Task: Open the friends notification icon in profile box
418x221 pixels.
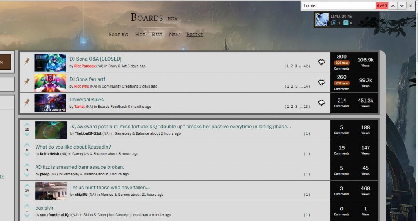Action: point(334,23)
